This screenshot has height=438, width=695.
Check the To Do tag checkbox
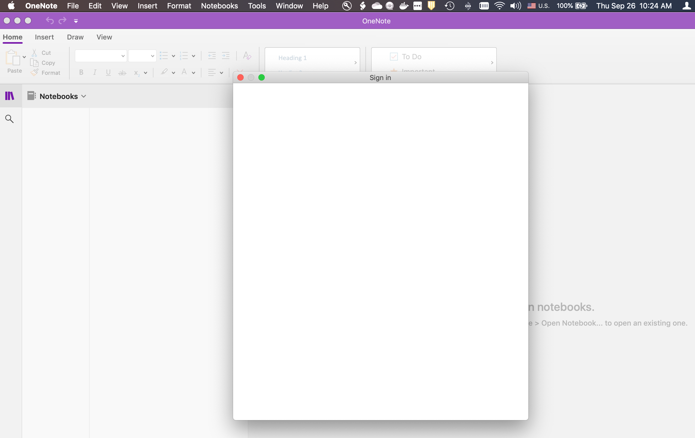coord(394,57)
